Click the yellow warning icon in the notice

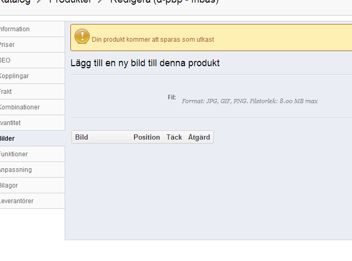click(x=82, y=36)
